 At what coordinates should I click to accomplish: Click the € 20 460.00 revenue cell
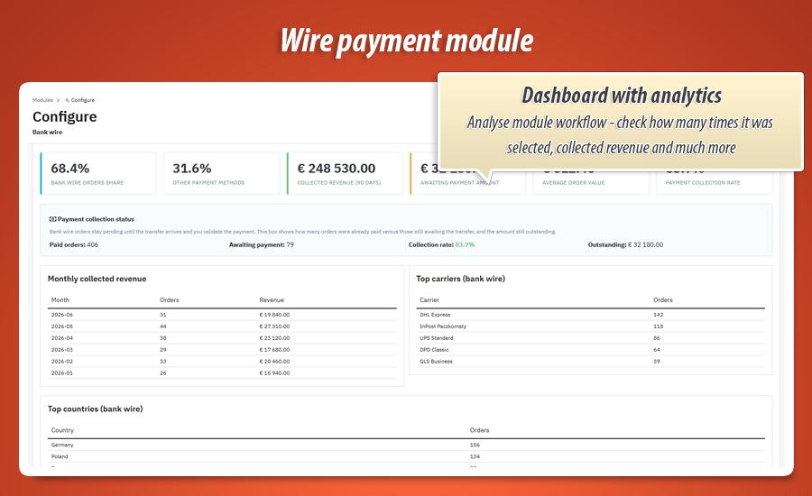tap(274, 362)
